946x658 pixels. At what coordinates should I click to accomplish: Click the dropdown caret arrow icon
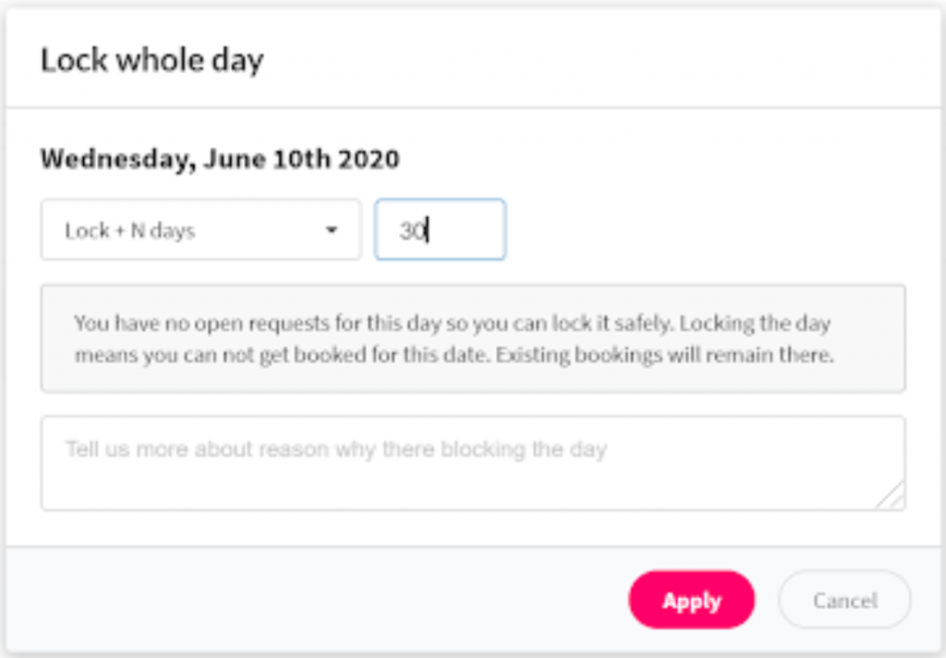[x=332, y=231]
